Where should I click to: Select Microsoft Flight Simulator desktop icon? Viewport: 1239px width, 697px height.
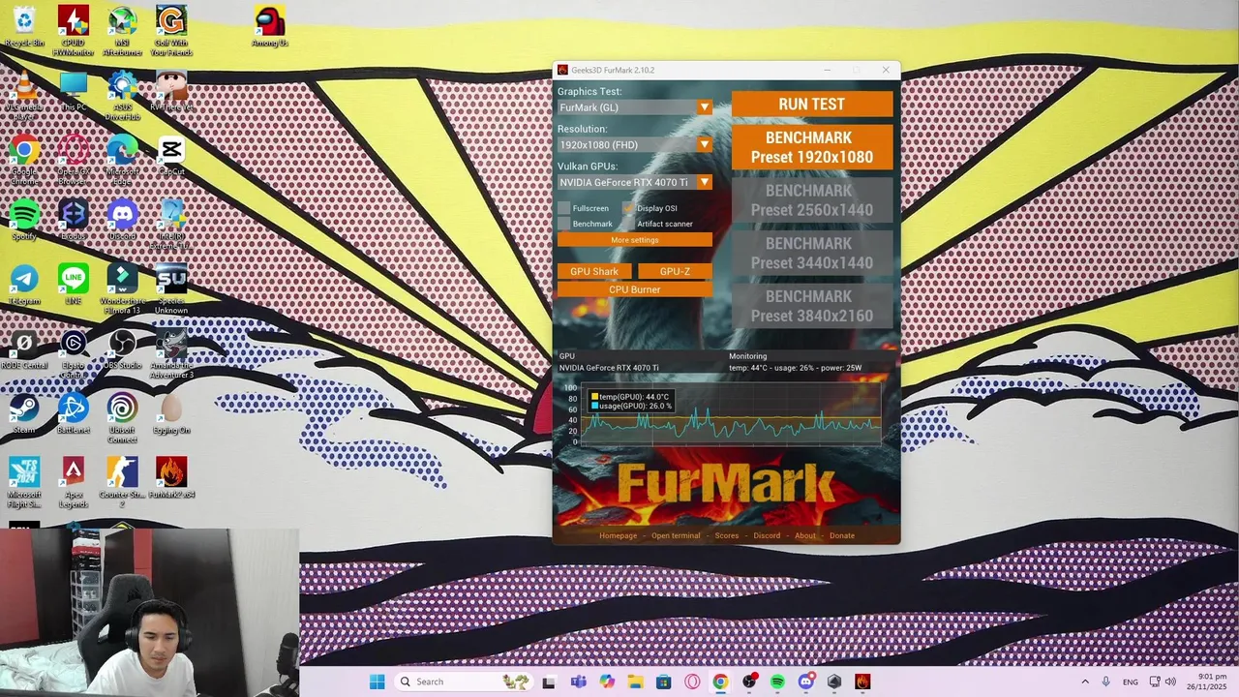24,483
